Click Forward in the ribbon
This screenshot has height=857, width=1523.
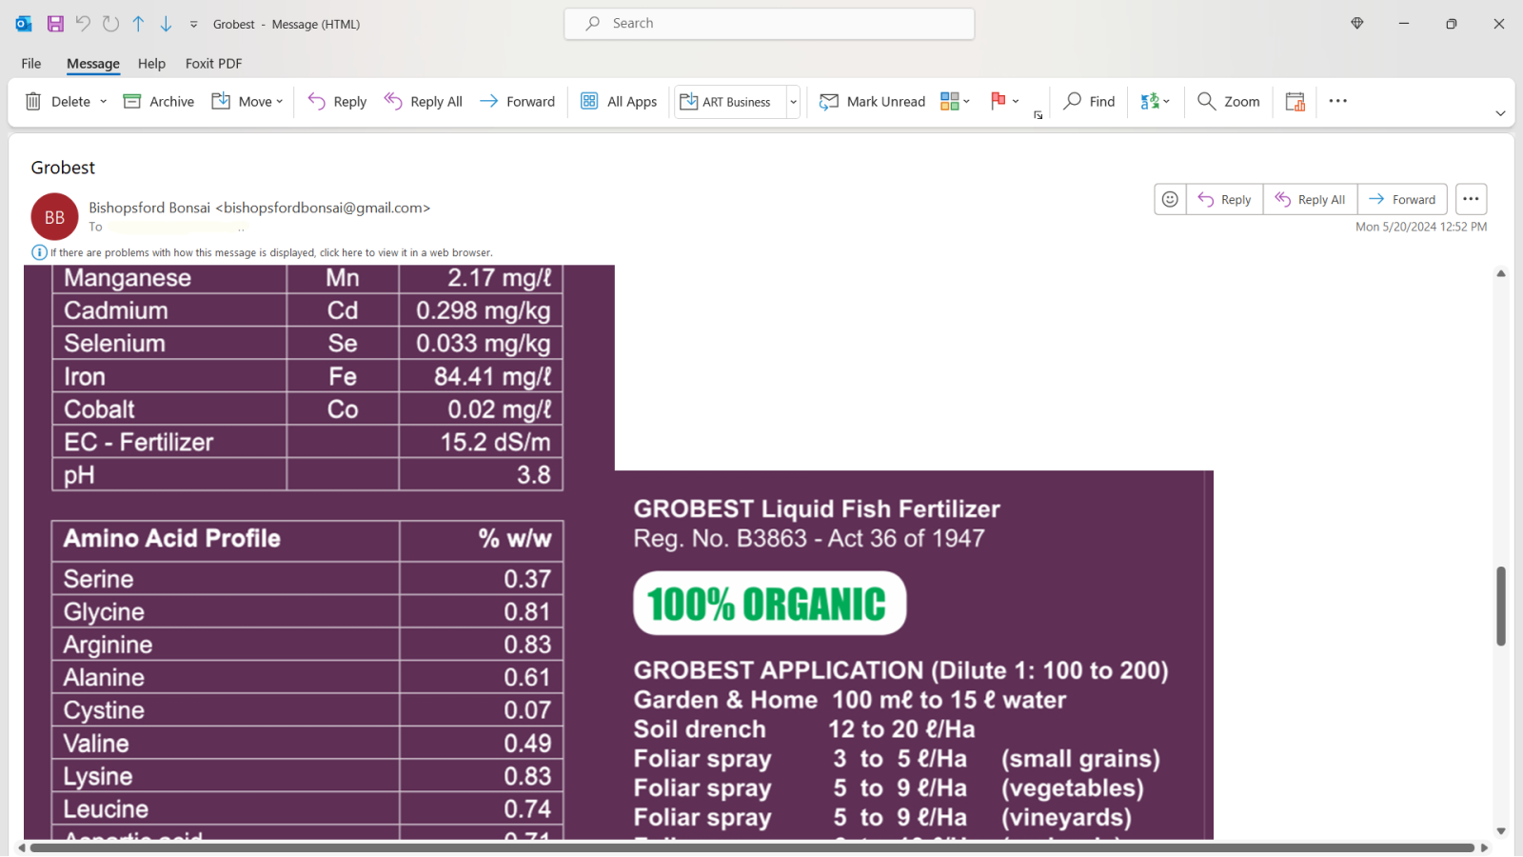(x=517, y=101)
